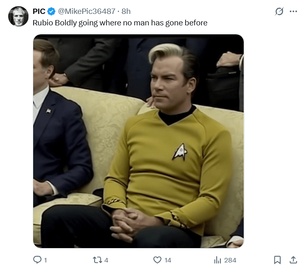Click the Grok slashed-circle icon

(279, 11)
